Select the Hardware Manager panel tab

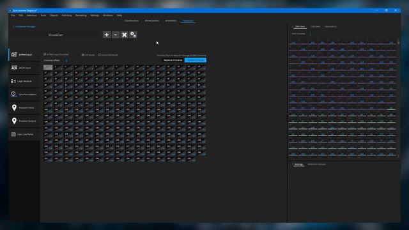(x=26, y=27)
